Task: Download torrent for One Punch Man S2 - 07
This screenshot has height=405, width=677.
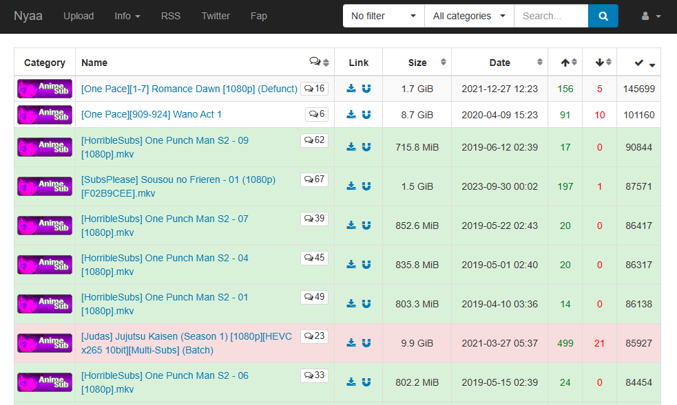Action: click(351, 226)
